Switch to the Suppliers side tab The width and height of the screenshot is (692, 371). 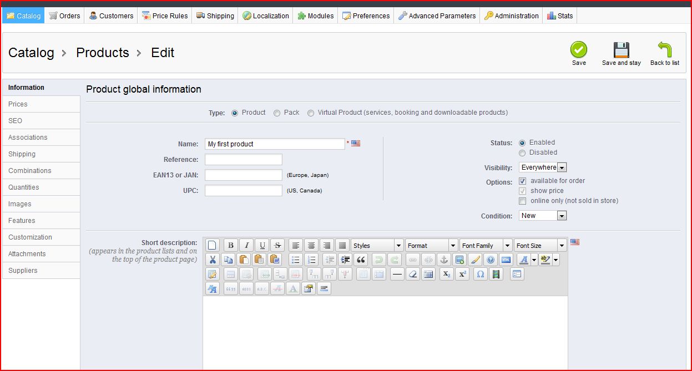point(41,271)
